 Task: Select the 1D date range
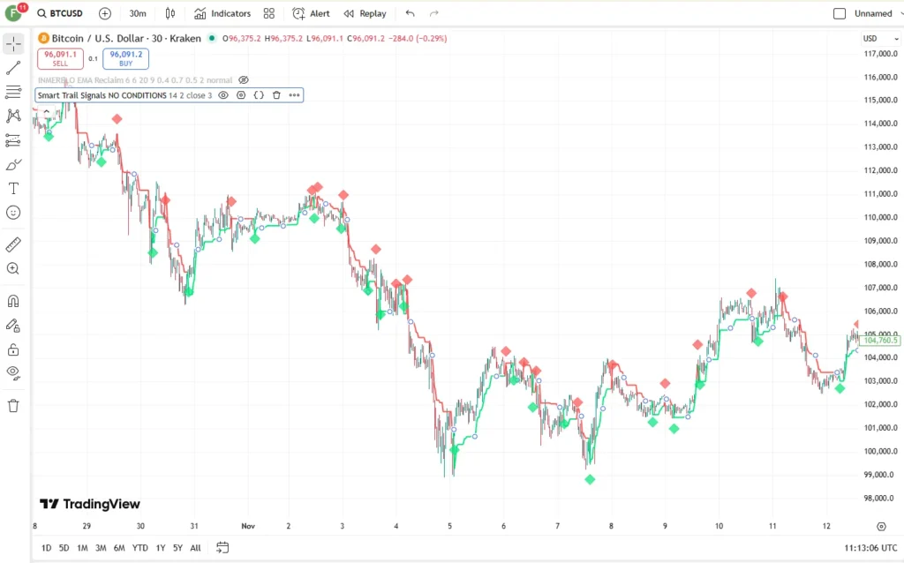(47, 548)
